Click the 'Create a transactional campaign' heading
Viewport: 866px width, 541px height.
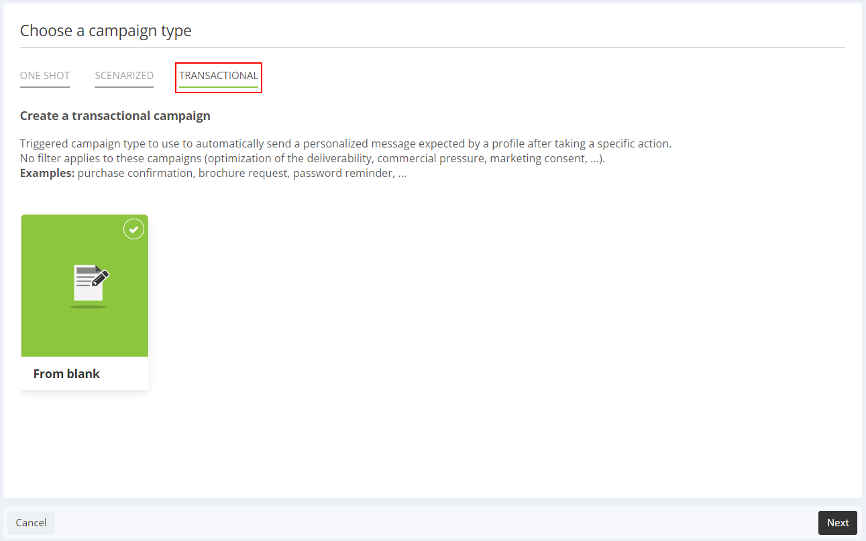click(x=115, y=116)
